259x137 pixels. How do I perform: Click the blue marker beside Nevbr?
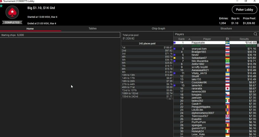[x=175, y=55]
